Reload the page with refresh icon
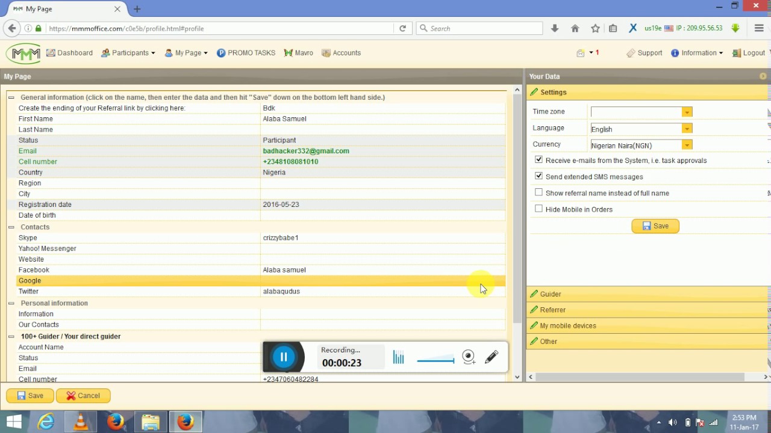 click(x=403, y=28)
